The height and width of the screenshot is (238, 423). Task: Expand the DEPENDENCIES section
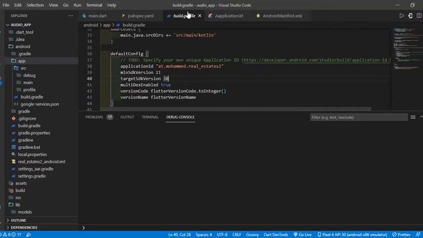[x=24, y=227]
